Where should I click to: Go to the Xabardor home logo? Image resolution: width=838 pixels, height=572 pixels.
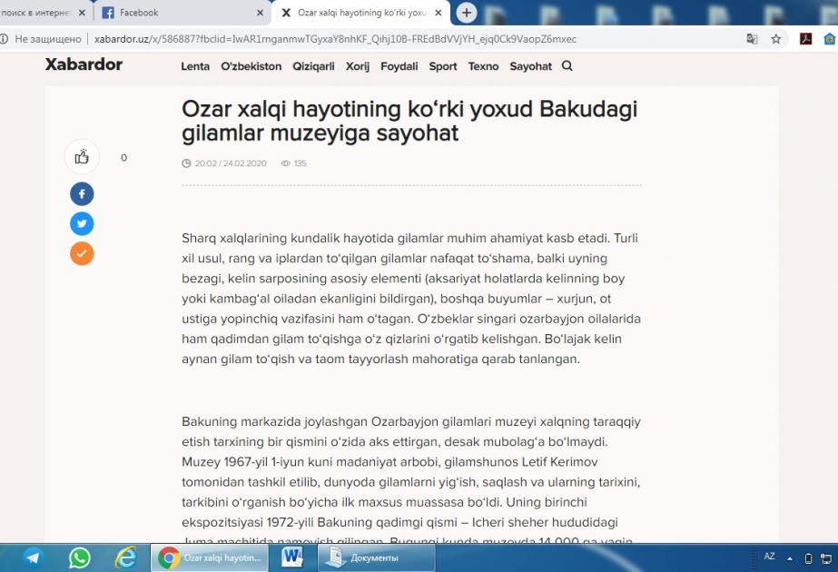84,64
